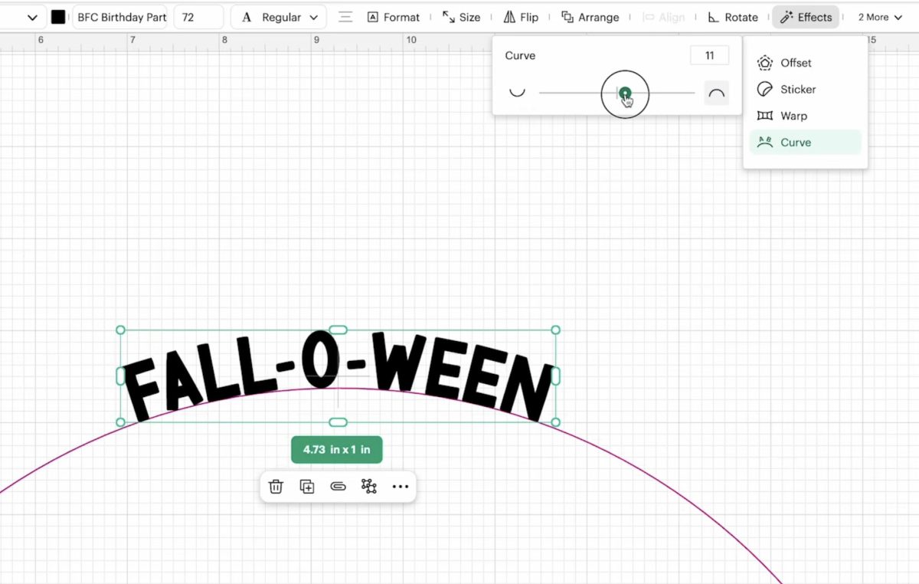The image size is (919, 584).
Task: Open more options ellipsis in floating toolbar
Action: pyautogui.click(x=401, y=487)
